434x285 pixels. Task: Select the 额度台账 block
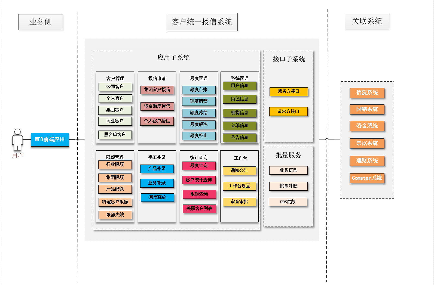[199, 90]
